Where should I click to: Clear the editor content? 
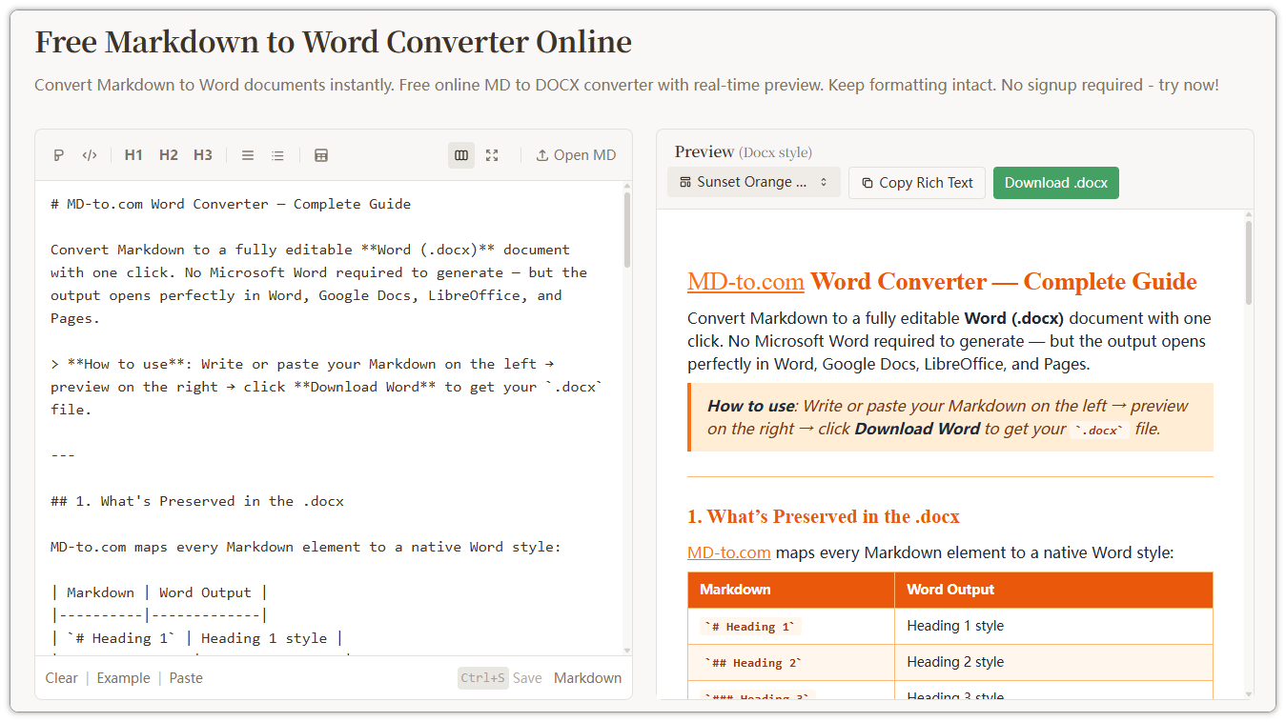click(x=61, y=677)
